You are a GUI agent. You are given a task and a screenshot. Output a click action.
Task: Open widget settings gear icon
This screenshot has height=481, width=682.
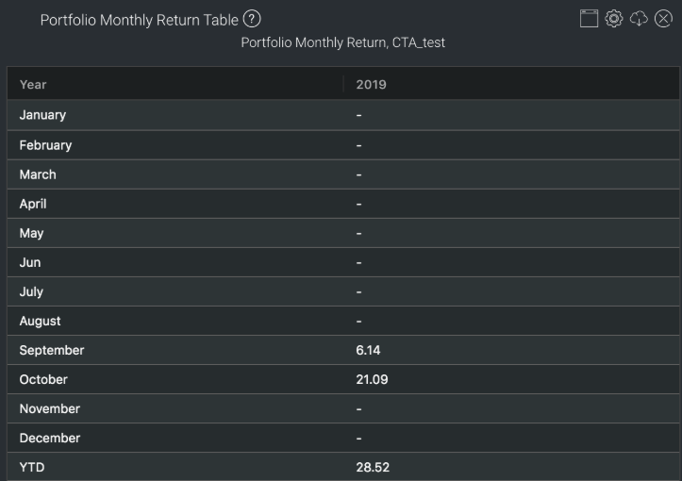click(614, 19)
